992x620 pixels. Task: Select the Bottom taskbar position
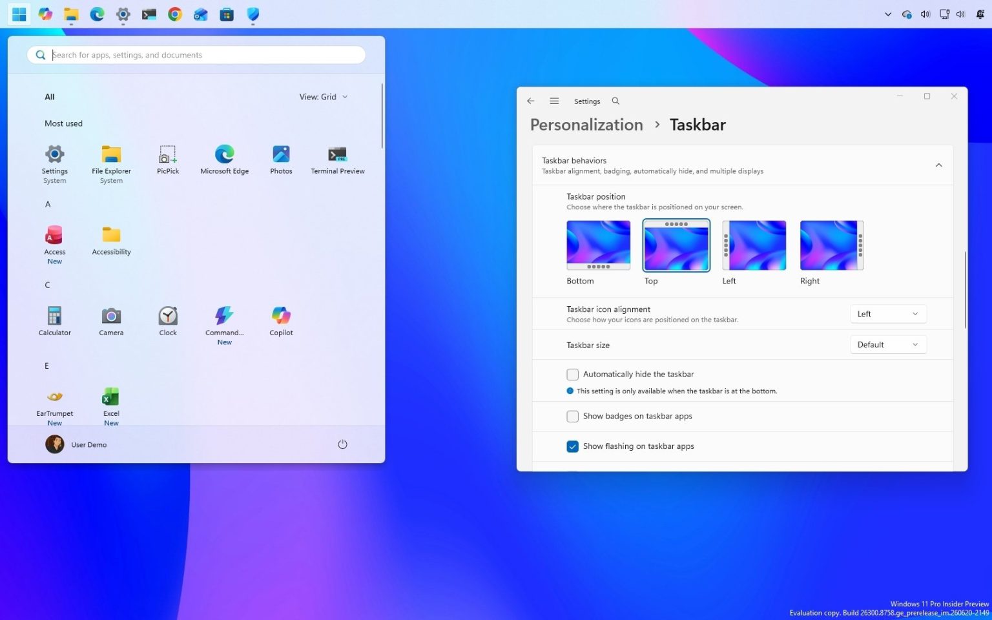point(598,245)
